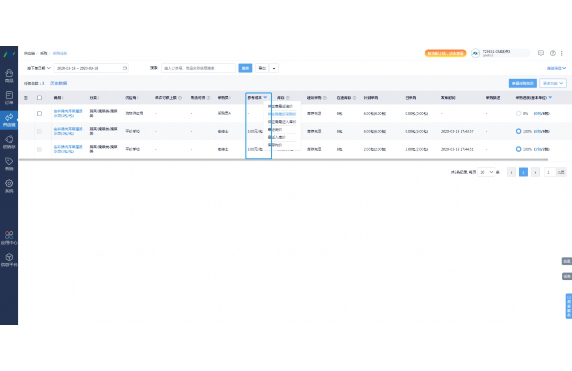This screenshot has width=572, height=371.
Task: Tick the select-all checkbox in table header
Action: (x=40, y=98)
